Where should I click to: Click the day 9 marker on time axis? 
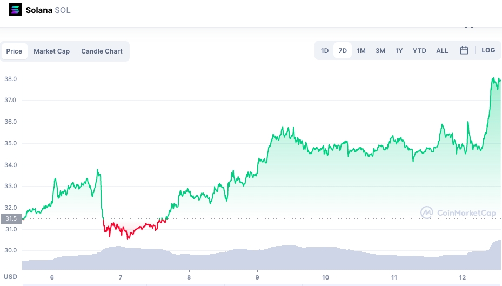257,277
